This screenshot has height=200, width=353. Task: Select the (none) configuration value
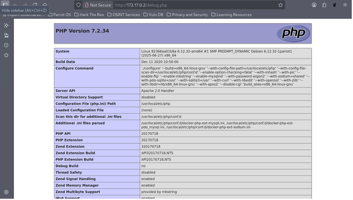point(147,110)
